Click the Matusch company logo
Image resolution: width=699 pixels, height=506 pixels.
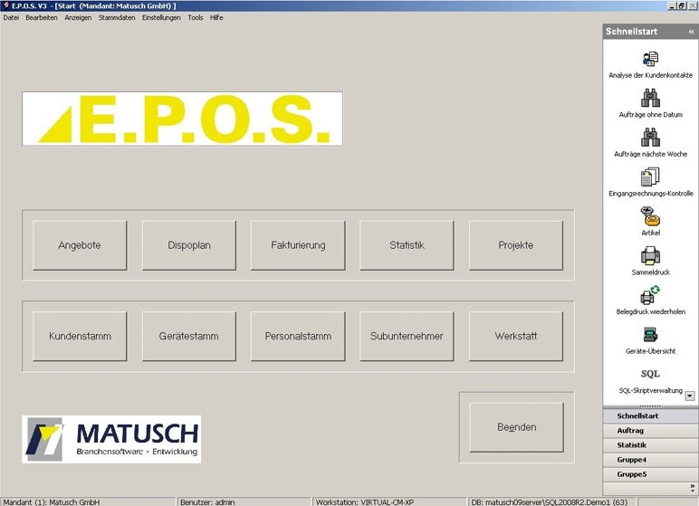click(111, 439)
